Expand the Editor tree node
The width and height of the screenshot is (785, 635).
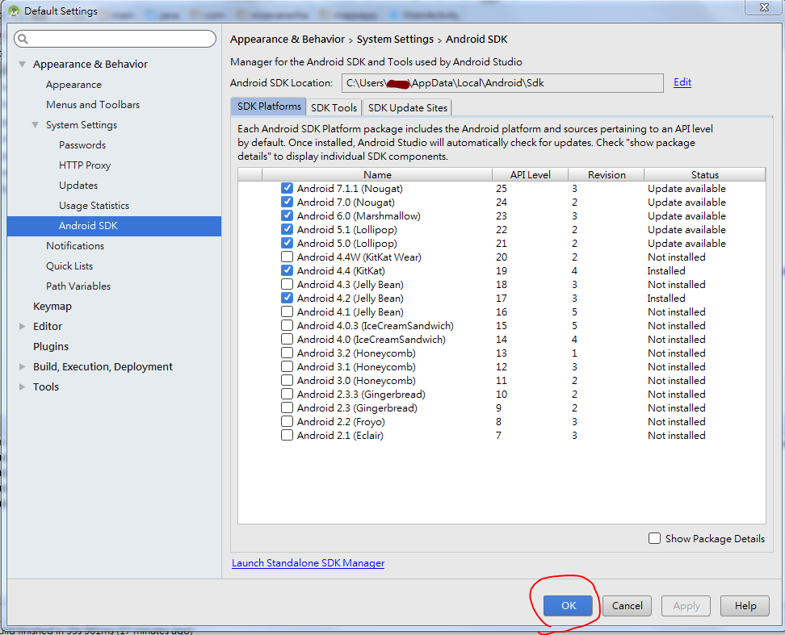22,327
